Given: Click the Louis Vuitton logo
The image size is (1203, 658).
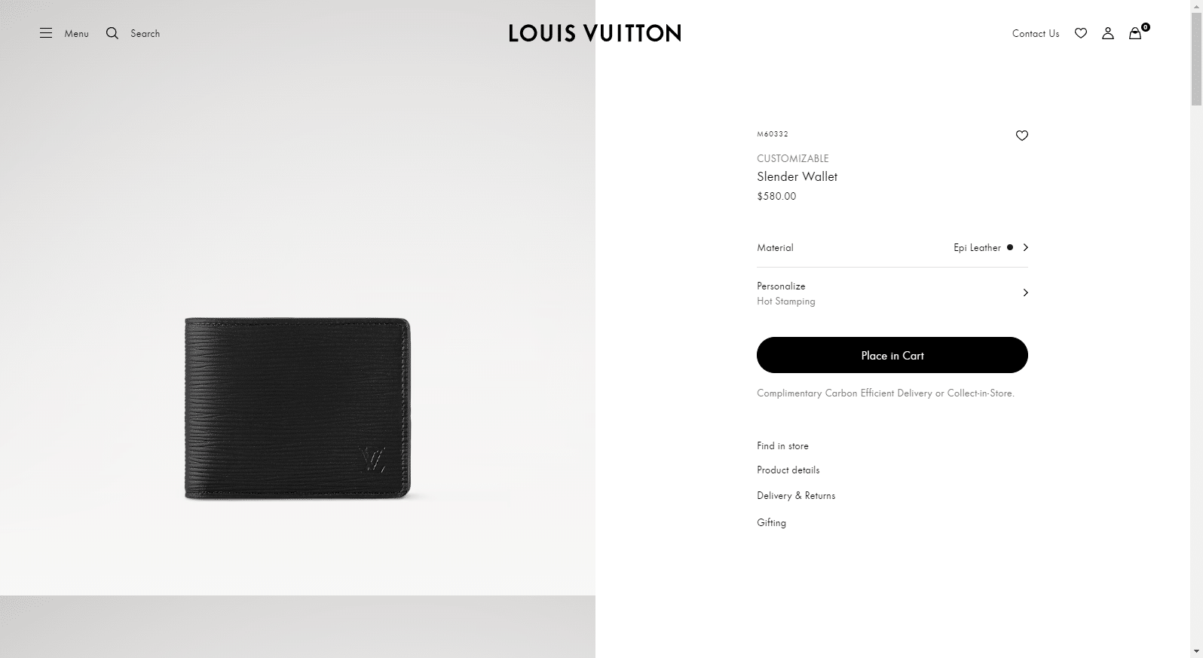Looking at the screenshot, I should click(595, 33).
